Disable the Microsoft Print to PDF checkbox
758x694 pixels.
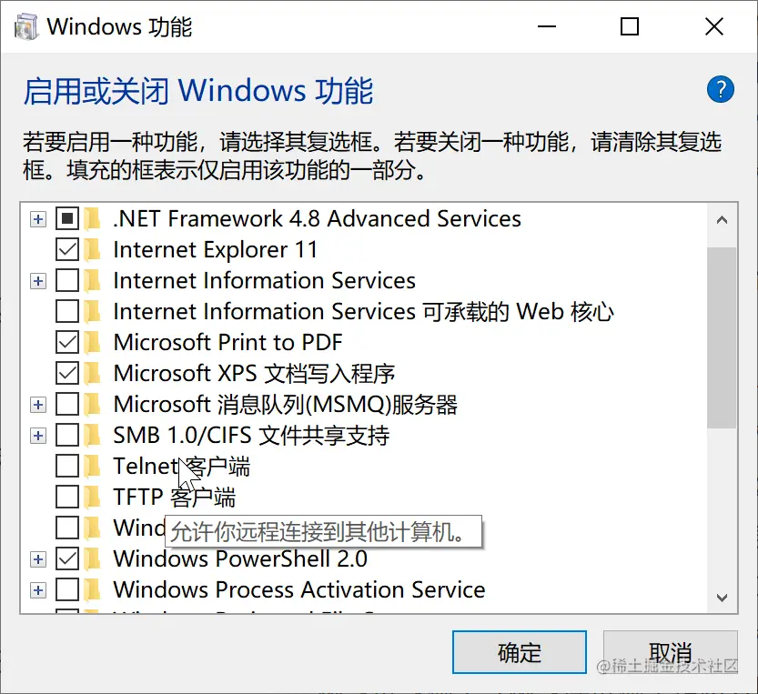pos(68,342)
